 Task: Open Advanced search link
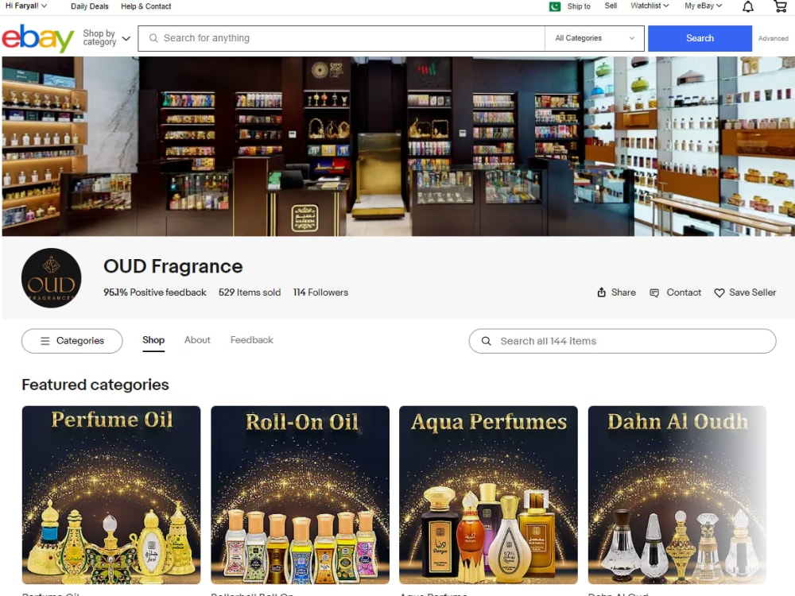[x=774, y=38]
